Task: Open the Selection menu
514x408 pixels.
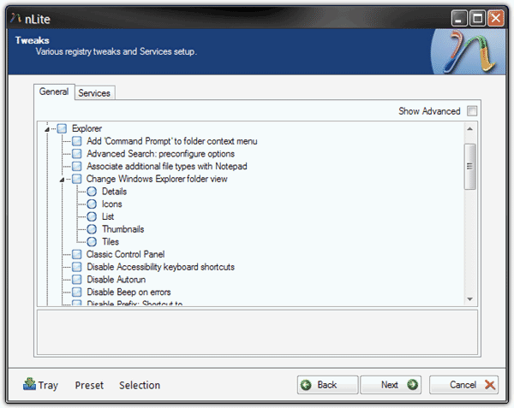Action: 140,385
